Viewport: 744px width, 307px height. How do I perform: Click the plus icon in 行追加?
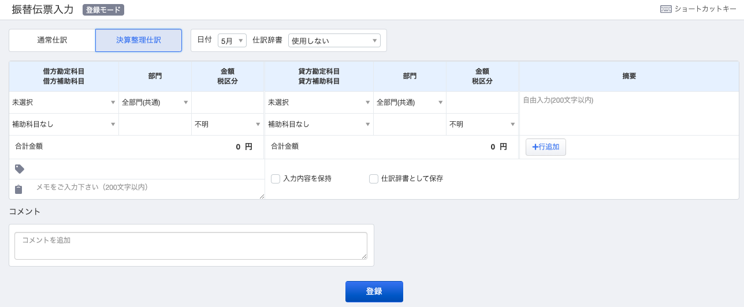[535, 147]
